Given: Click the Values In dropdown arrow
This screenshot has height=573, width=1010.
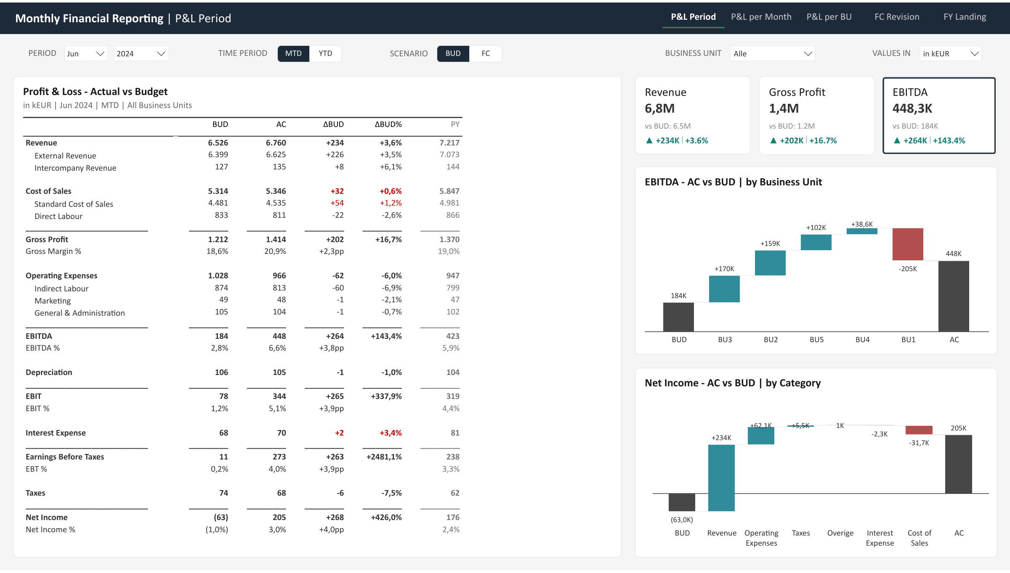Looking at the screenshot, I should tap(975, 53).
